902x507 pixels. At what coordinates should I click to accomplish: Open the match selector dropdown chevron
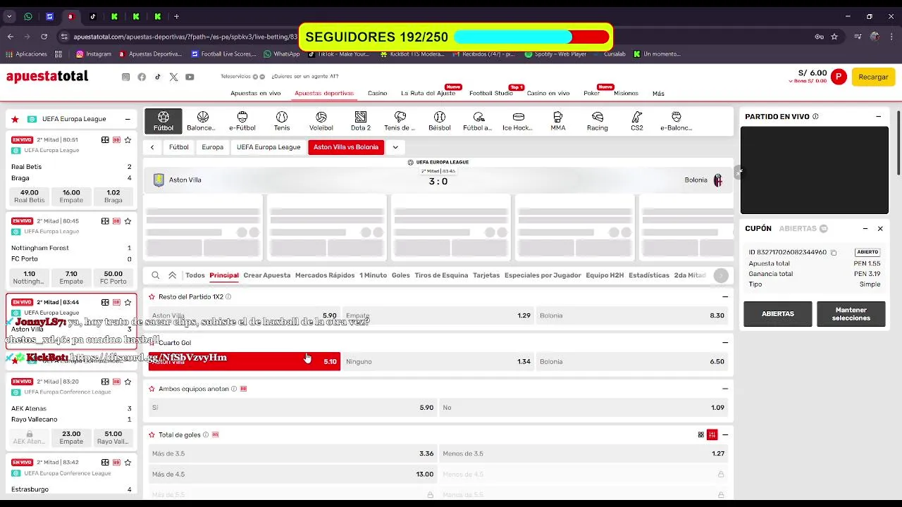395,147
